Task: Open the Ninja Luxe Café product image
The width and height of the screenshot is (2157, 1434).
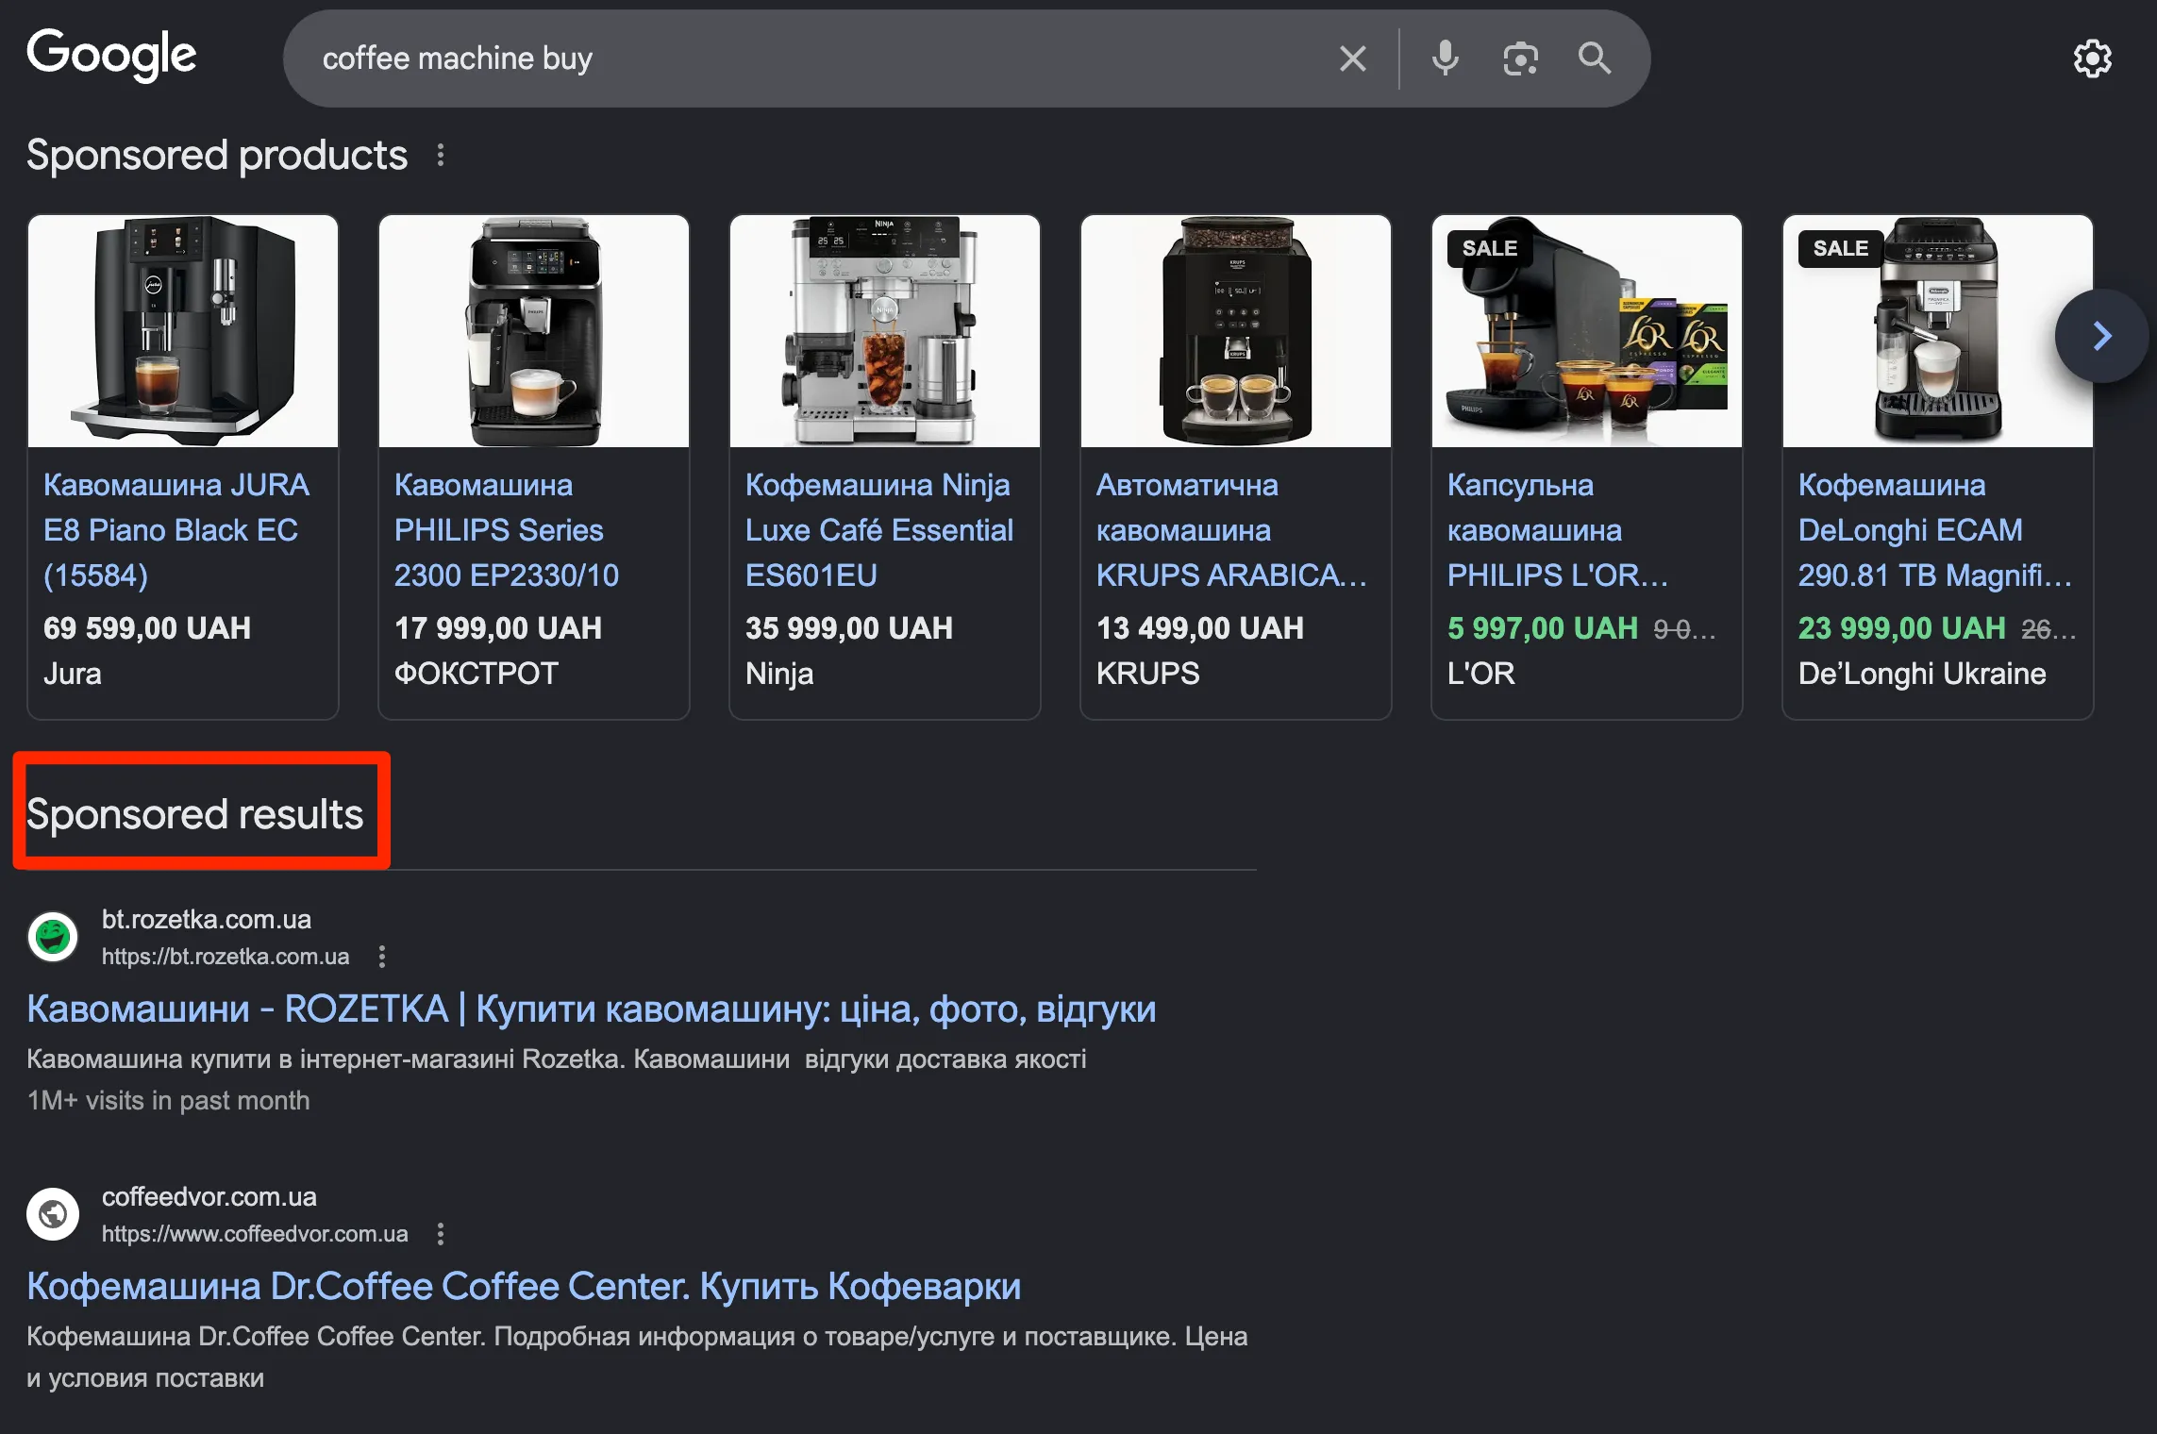Action: click(x=885, y=331)
